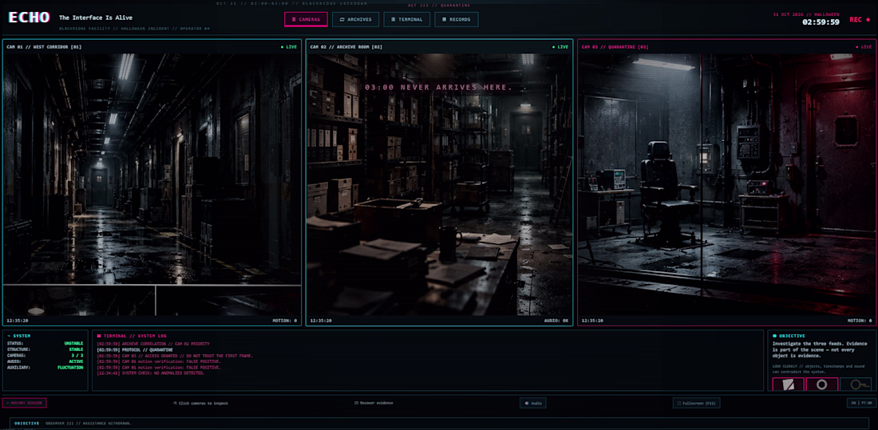Select the torn paper evidence slot
Image resolution: width=878 pixels, height=430 pixels.
[x=789, y=385]
